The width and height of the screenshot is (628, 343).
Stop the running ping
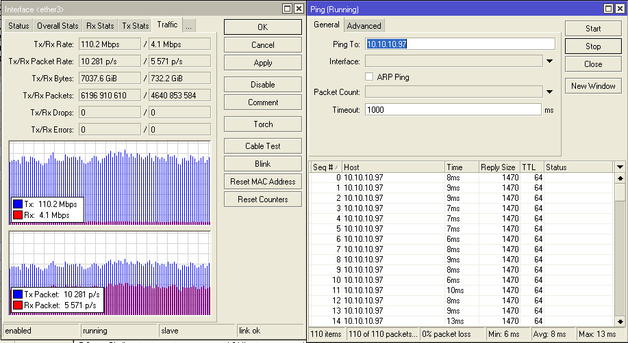[592, 46]
